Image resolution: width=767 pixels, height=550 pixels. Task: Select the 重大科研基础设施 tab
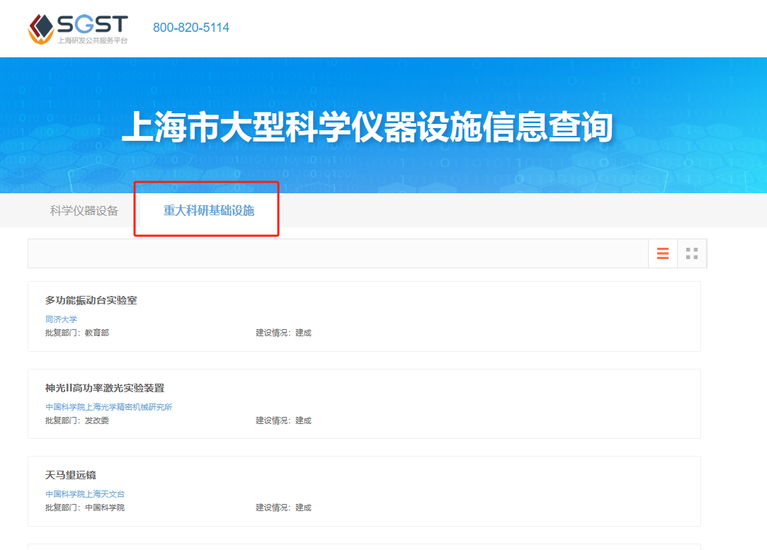209,210
